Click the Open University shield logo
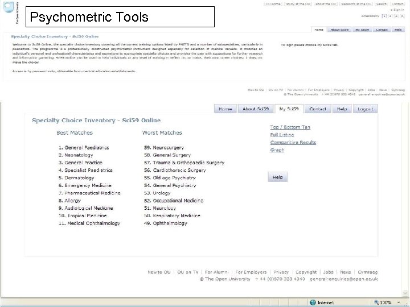 click(9, 7)
